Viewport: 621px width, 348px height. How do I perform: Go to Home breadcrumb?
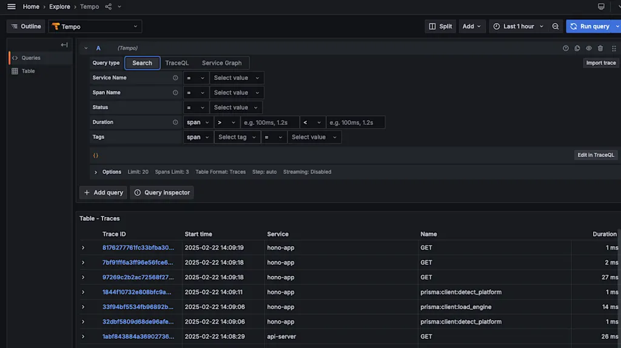(x=31, y=6)
